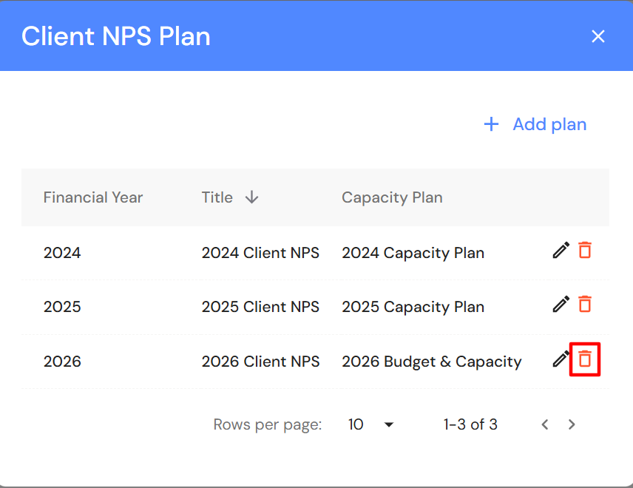The height and width of the screenshot is (488, 633).
Task: Edit the 2026 Client NPS plan
Action: coord(561,360)
